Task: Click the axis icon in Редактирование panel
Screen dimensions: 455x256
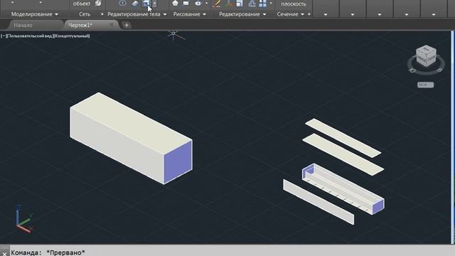Action: 228,3
